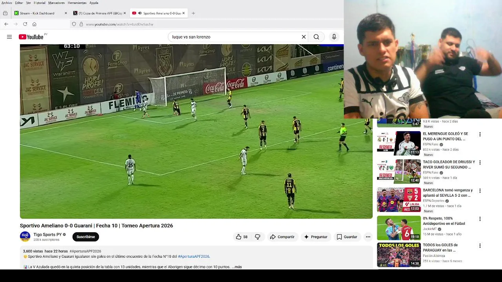Screen dimensions: 502x282
Task: Open options for TACO GOLEADOR DE DRIUSSI video
Action: tap(480, 163)
